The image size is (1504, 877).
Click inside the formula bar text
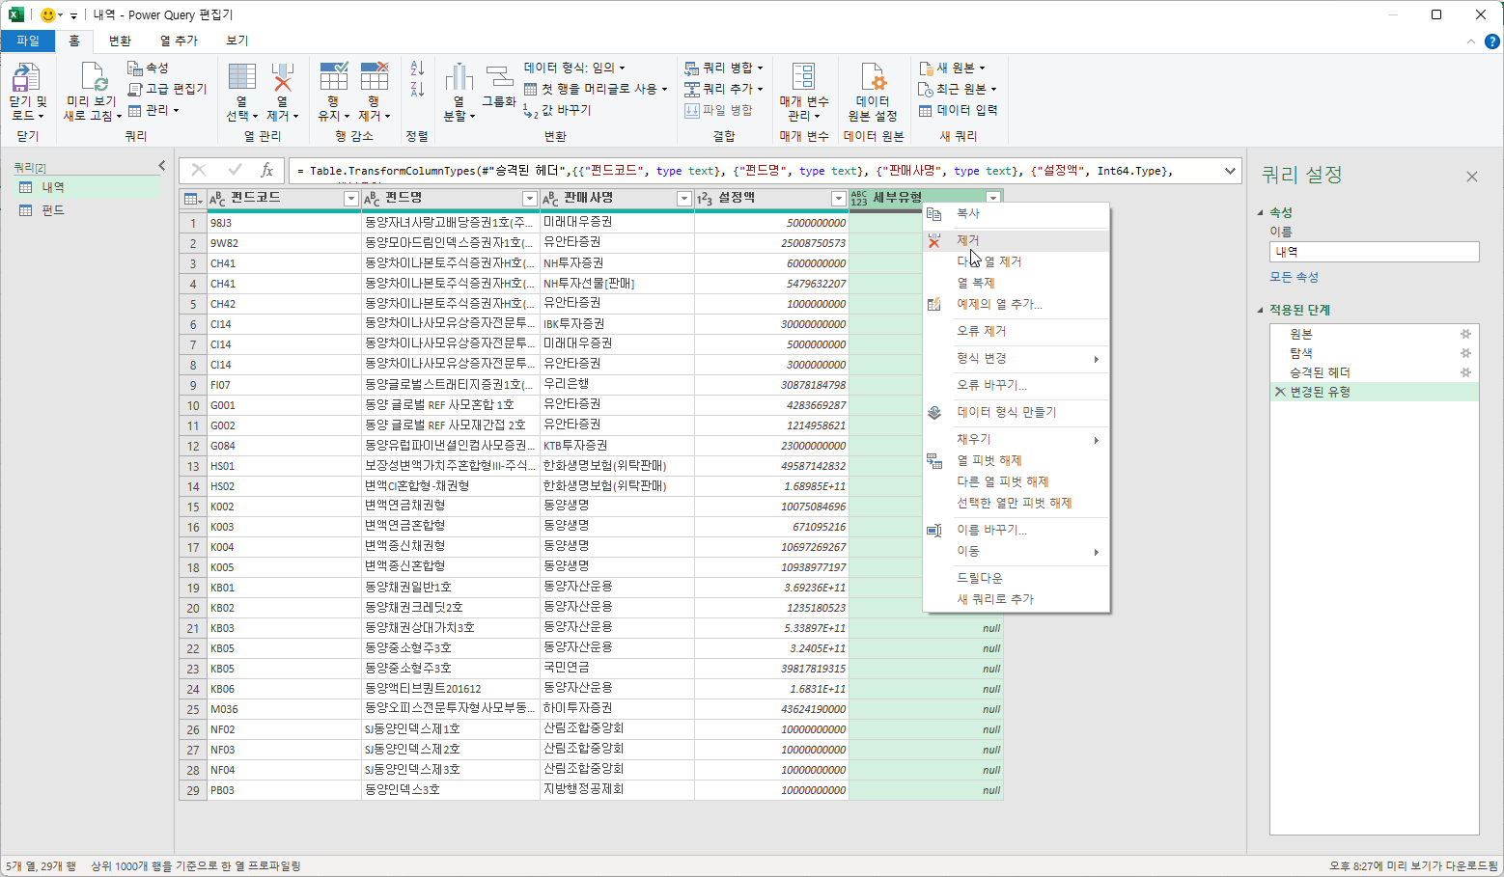coord(755,171)
